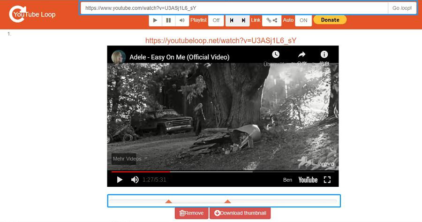Click the loop end marker
Image resolution: width=422 pixels, height=222 pixels.
[x=228, y=201]
